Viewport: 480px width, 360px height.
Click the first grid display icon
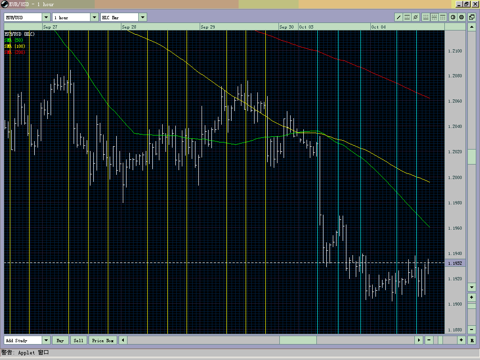[426, 17]
